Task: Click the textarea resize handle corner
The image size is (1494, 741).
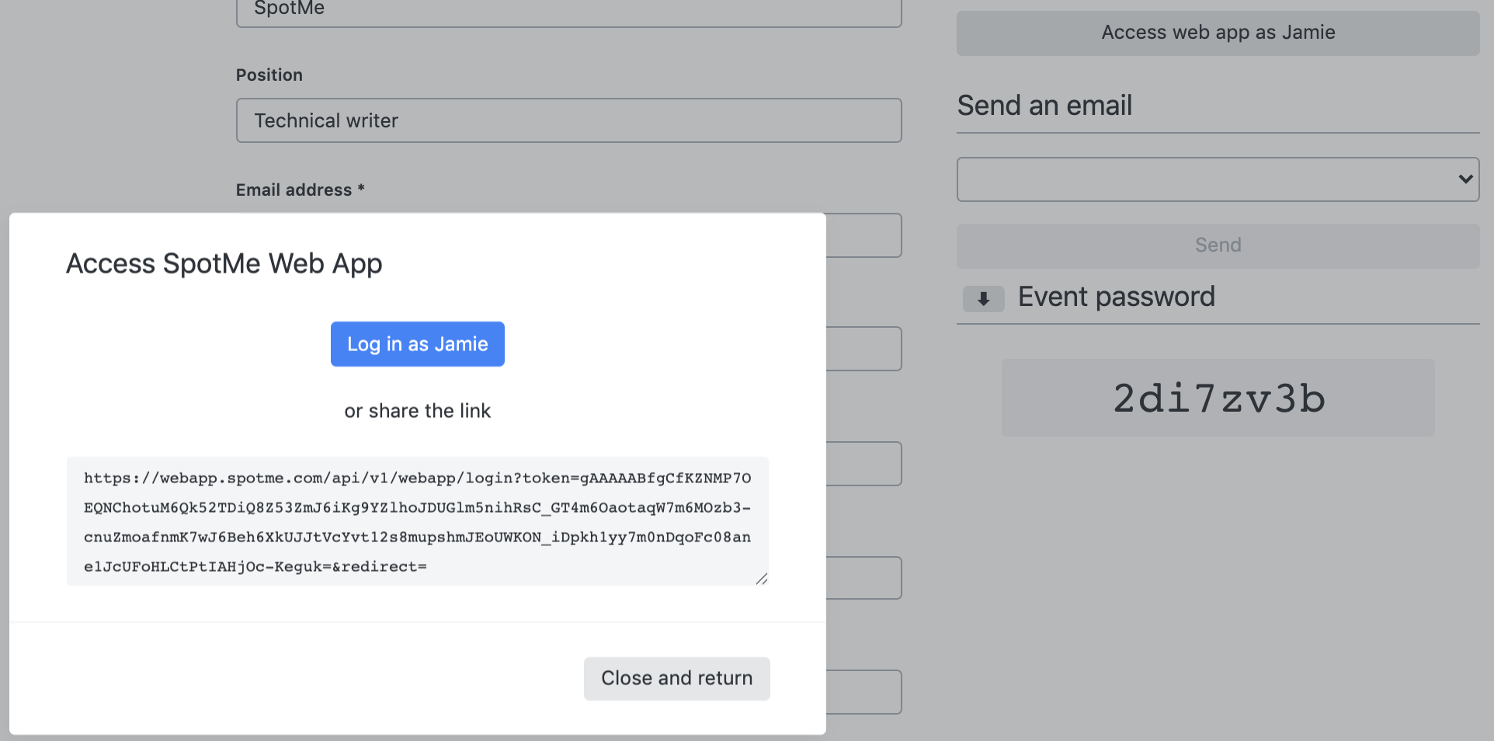Action: tap(762, 579)
